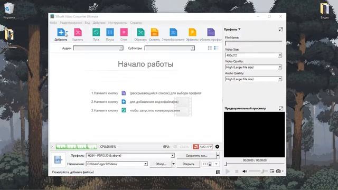
Task: Toggle the AMD APP acceleration button
Action: 203,147
